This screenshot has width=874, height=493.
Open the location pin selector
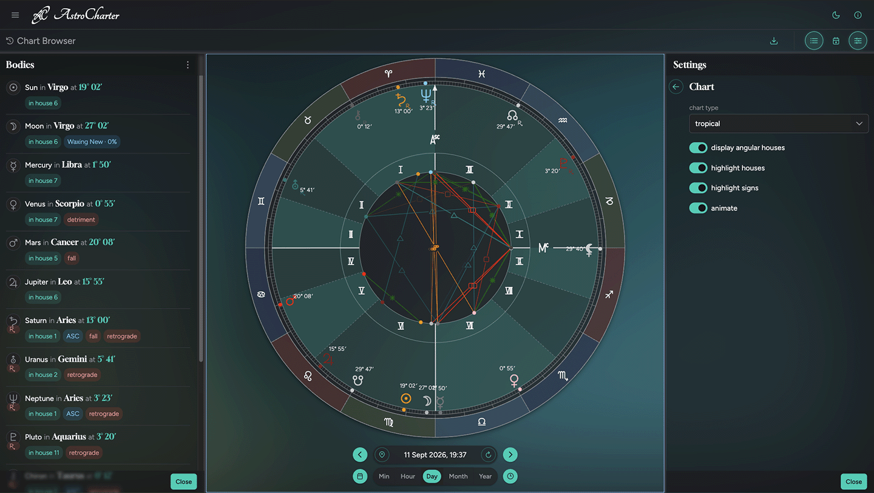pyautogui.click(x=382, y=454)
